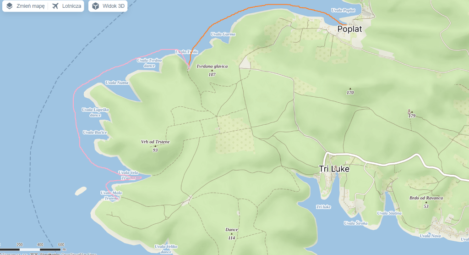Switch to aerial view via airplane icon
This screenshot has width=469, height=255.
click(x=55, y=6)
